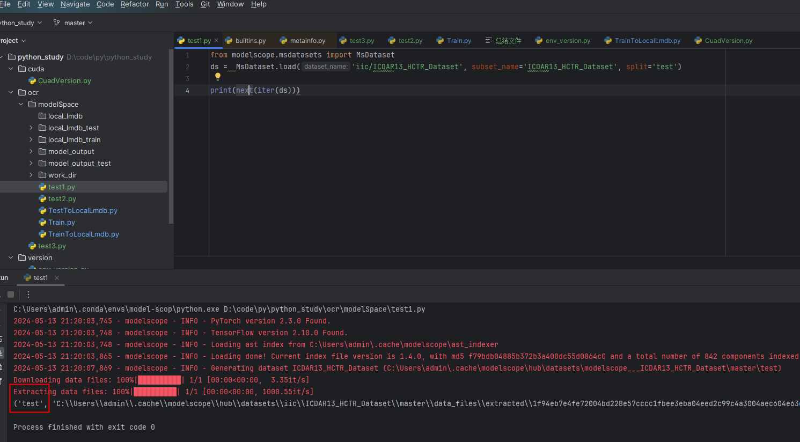Open the Edit menu
This screenshot has height=442, width=800.
pyautogui.click(x=24, y=4)
